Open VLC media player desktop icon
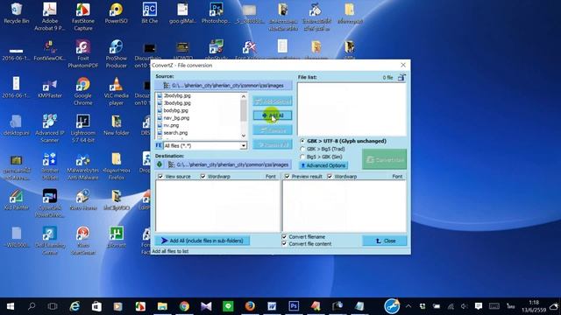The width and height of the screenshot is (561, 315). click(116, 91)
